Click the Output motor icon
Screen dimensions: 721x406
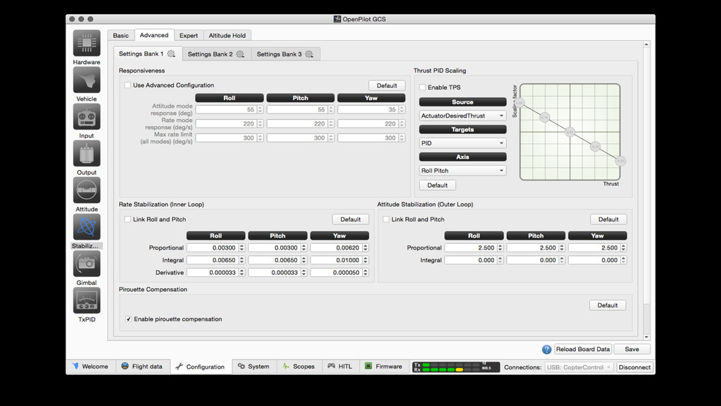[x=87, y=154]
